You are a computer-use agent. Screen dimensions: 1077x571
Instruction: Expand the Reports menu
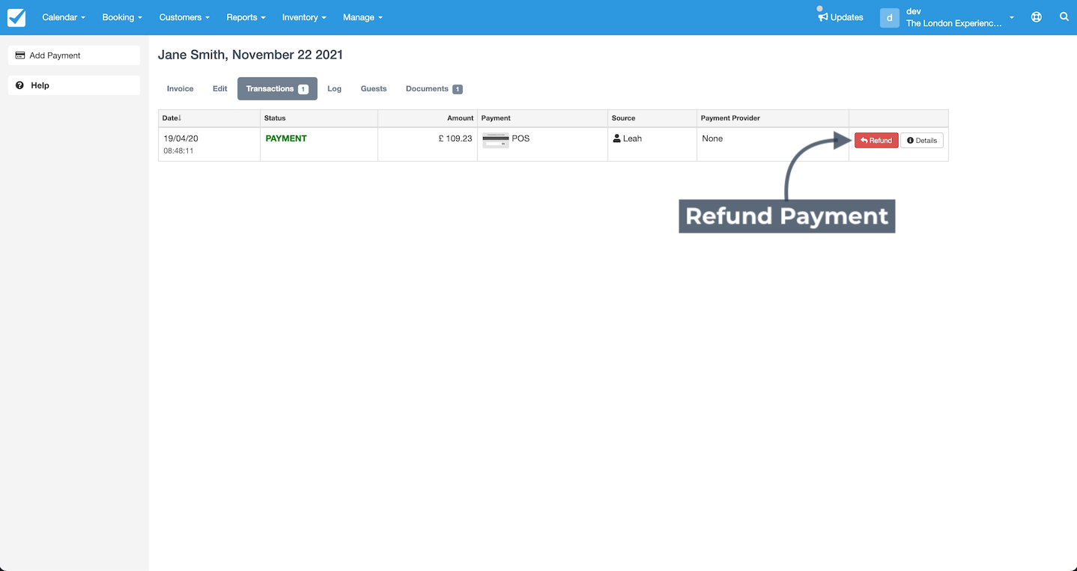246,17
